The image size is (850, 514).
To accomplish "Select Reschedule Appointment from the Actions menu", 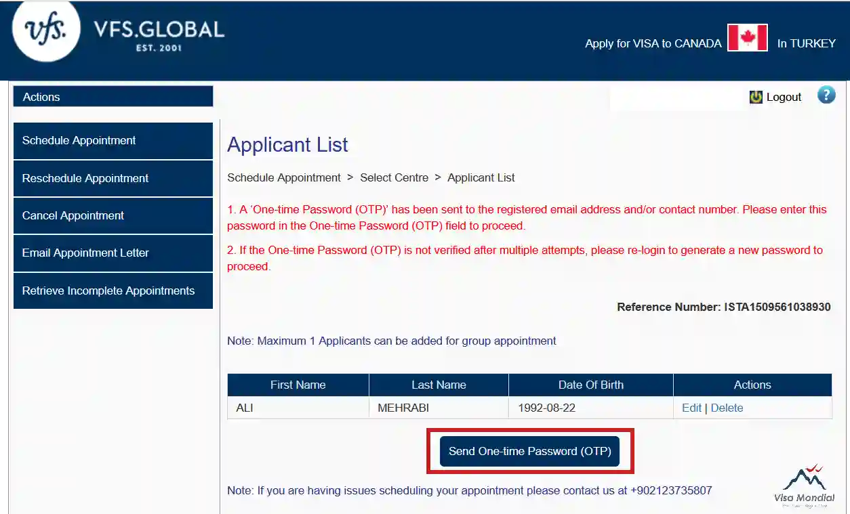I will 113,179.
